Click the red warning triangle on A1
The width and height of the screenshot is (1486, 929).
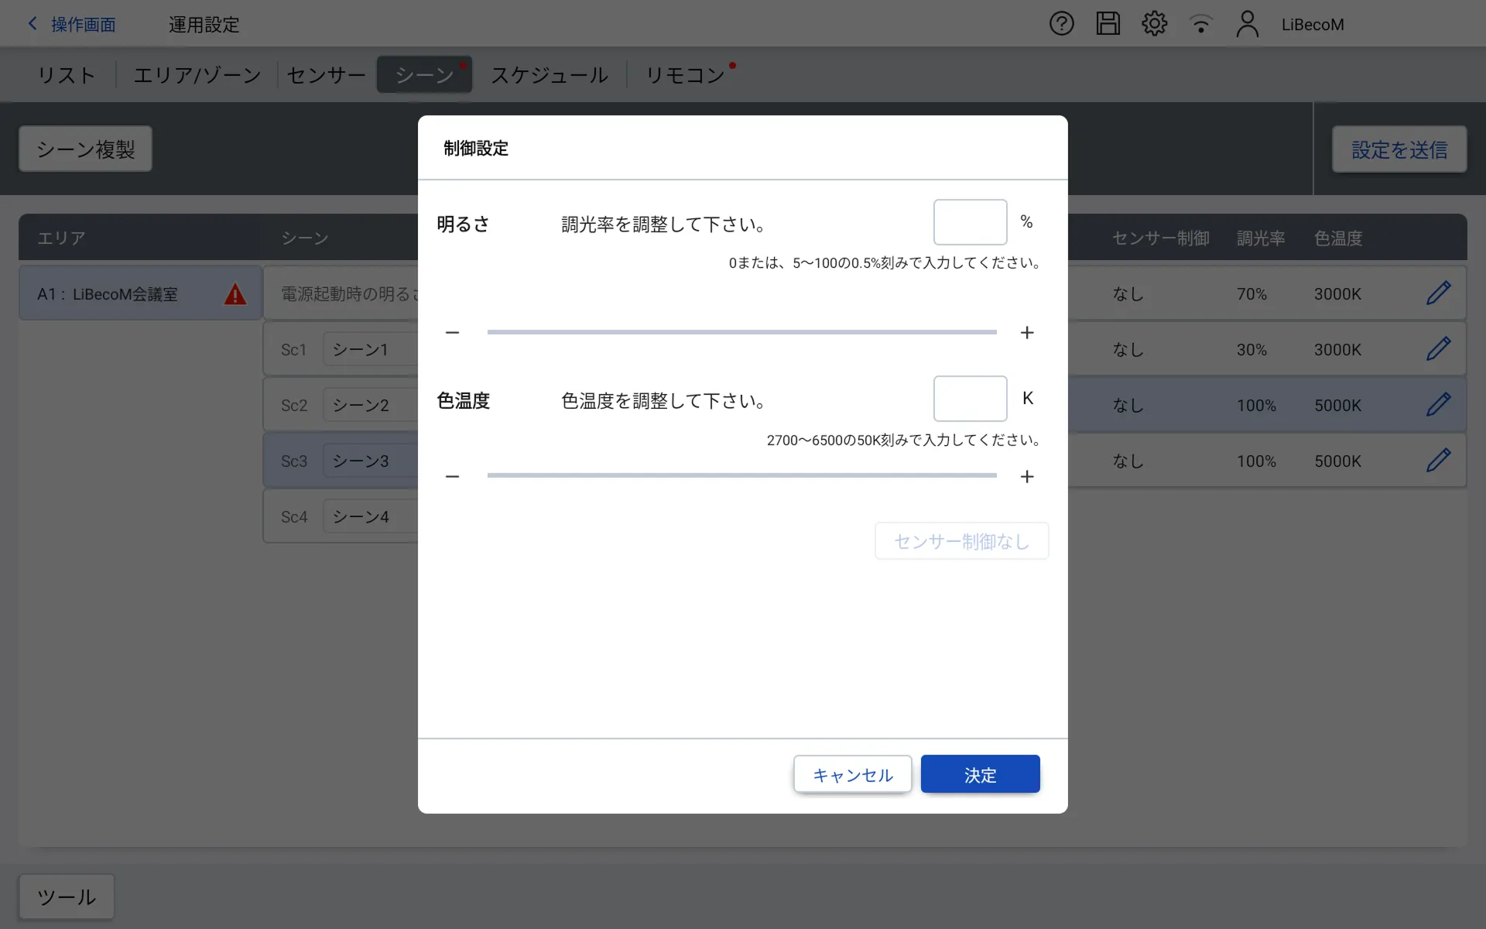click(x=235, y=294)
